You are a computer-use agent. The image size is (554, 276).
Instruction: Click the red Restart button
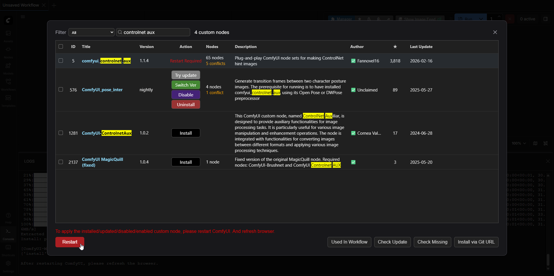(70, 242)
